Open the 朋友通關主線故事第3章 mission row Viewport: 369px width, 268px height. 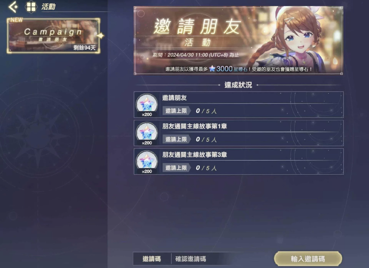coord(238,161)
